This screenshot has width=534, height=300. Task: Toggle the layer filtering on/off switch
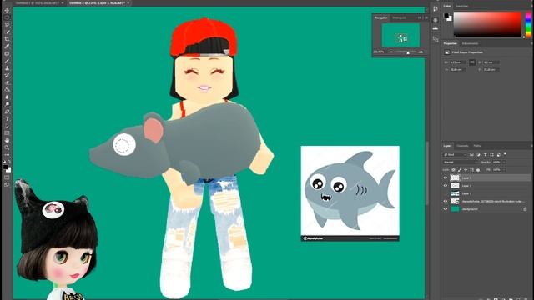pyautogui.click(x=506, y=154)
